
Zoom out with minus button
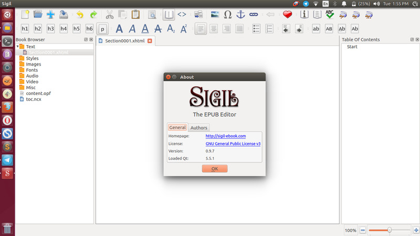tap(363, 230)
